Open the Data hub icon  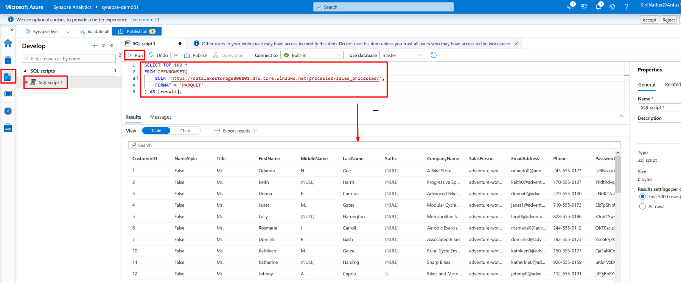click(8, 60)
